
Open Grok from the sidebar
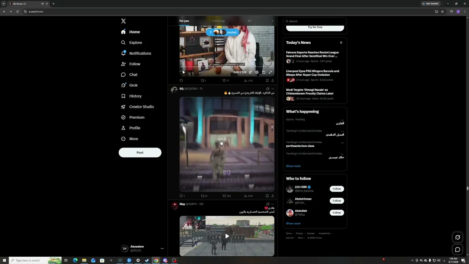(x=129, y=85)
